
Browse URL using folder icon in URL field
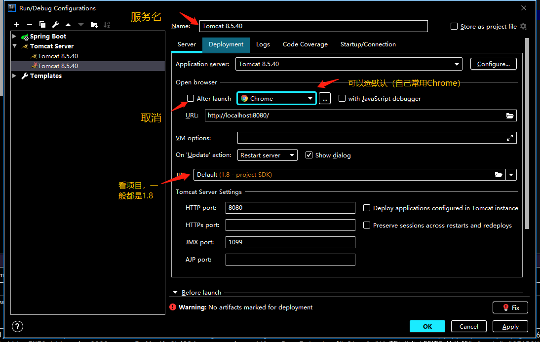(510, 115)
